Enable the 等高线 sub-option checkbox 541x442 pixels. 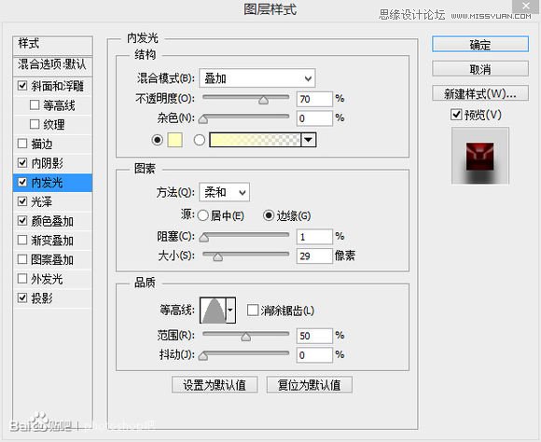35,104
